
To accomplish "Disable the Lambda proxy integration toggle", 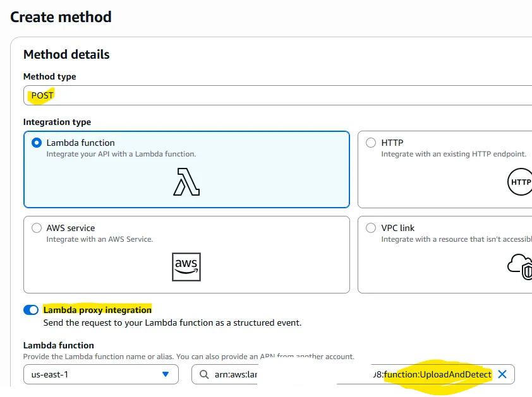I will (31, 310).
